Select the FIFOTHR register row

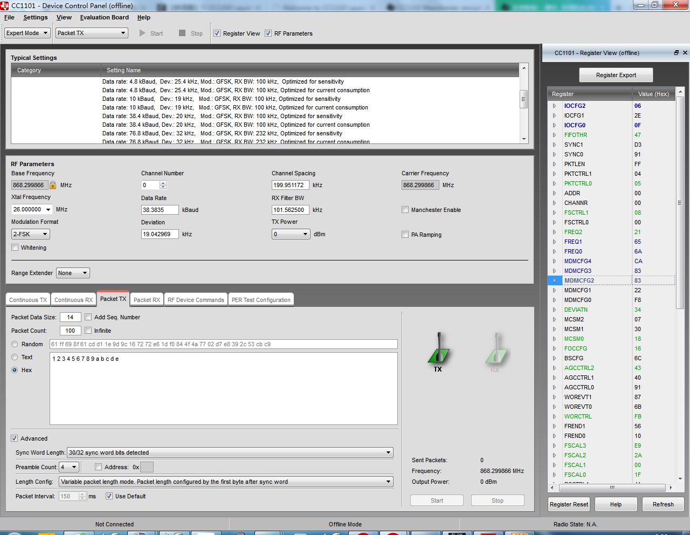(611, 135)
